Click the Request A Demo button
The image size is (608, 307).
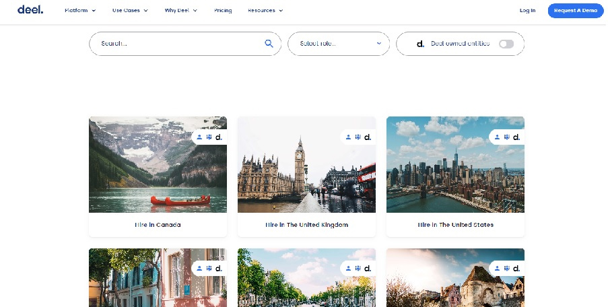pos(576,11)
